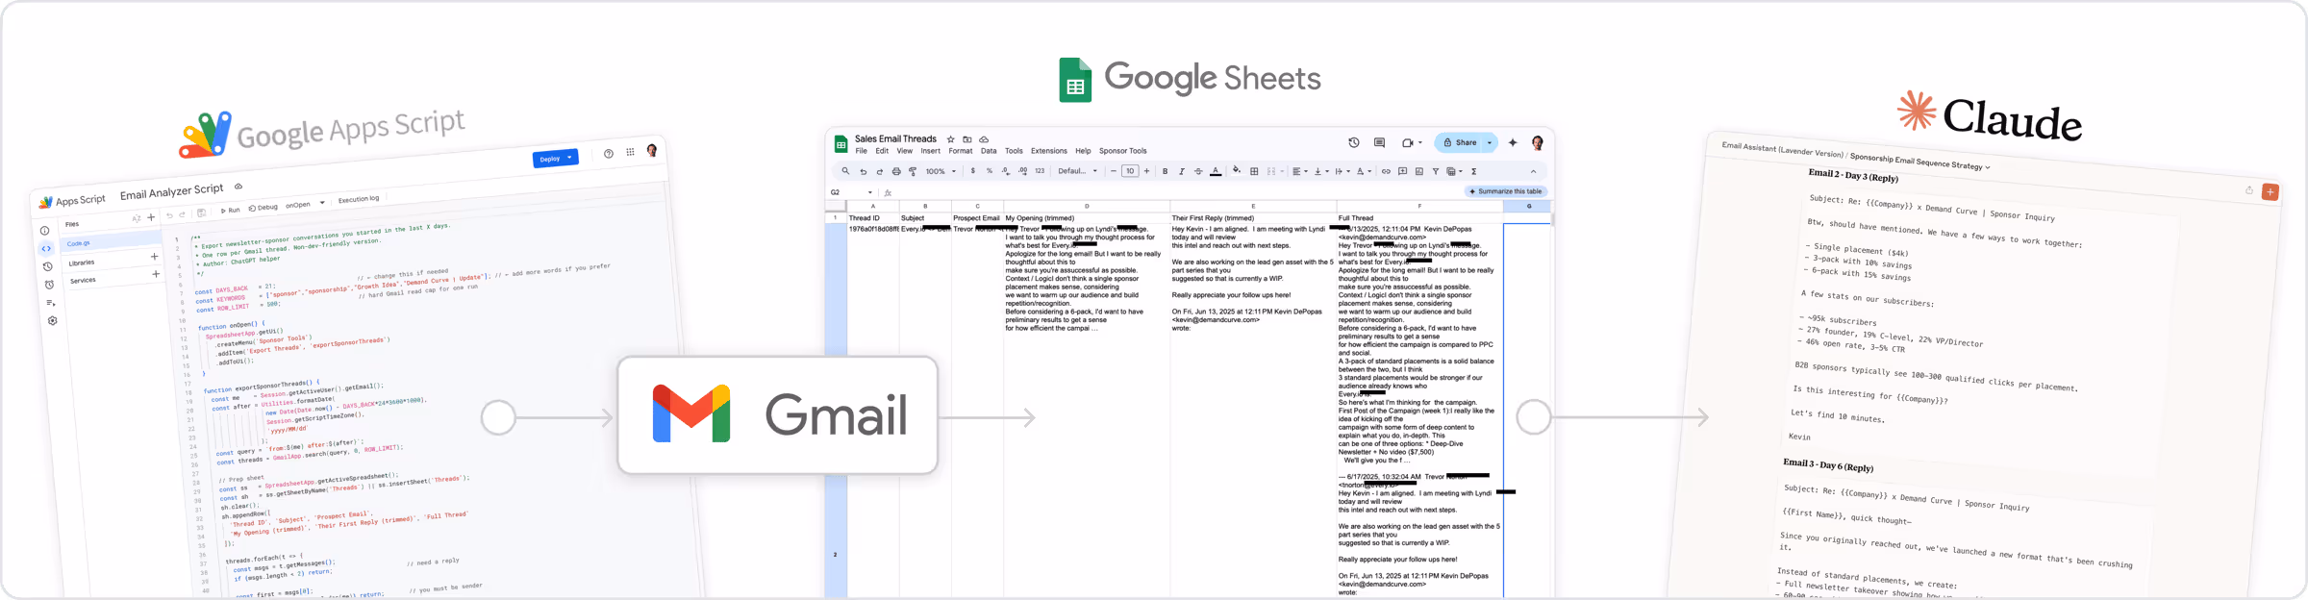2308x600 pixels.
Task: Click borders icon in Sheets toolbar
Action: click(1254, 171)
